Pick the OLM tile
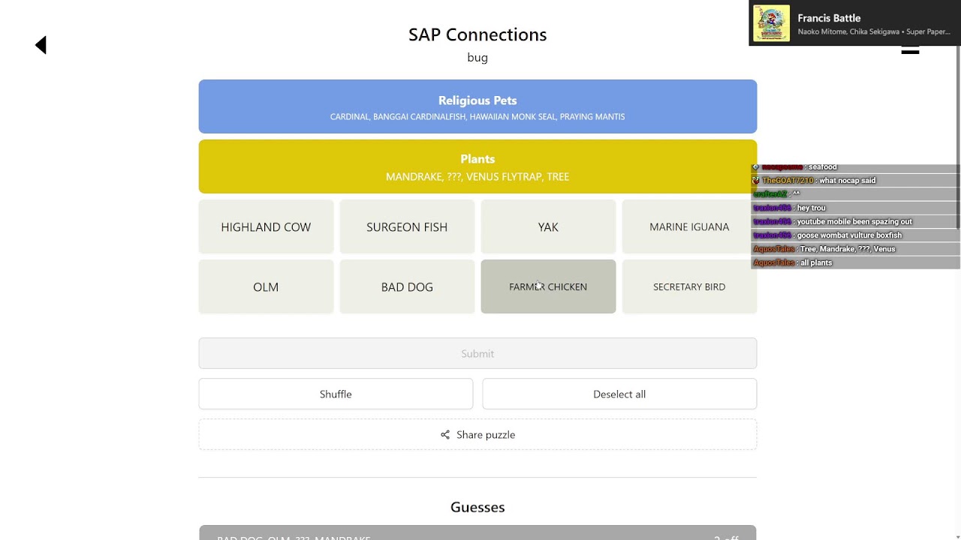This screenshot has width=961, height=540. tap(266, 286)
